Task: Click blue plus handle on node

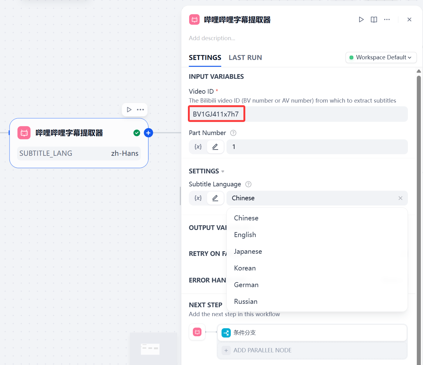Action: (x=148, y=133)
